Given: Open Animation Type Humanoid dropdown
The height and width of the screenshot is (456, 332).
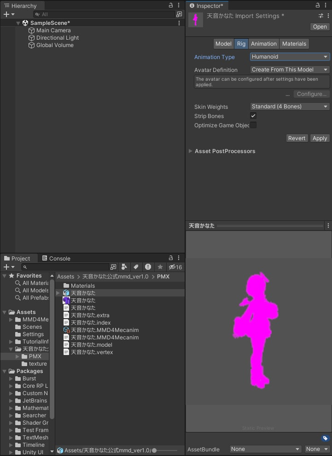Looking at the screenshot, I should [290, 57].
